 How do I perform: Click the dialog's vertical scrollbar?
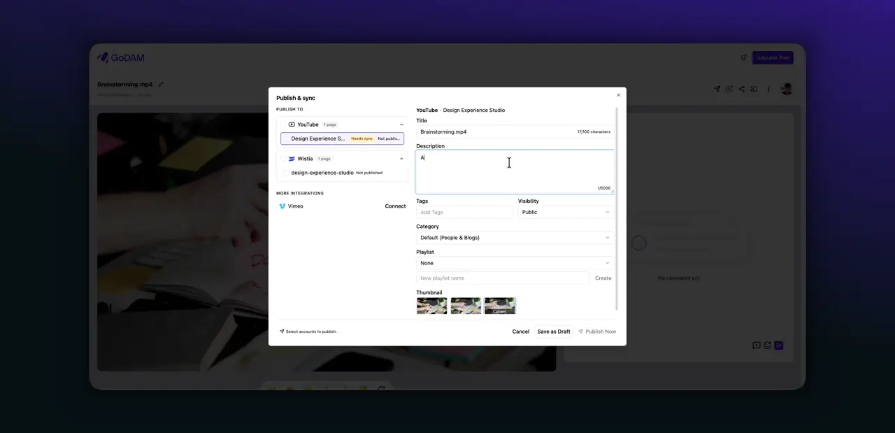click(617, 208)
